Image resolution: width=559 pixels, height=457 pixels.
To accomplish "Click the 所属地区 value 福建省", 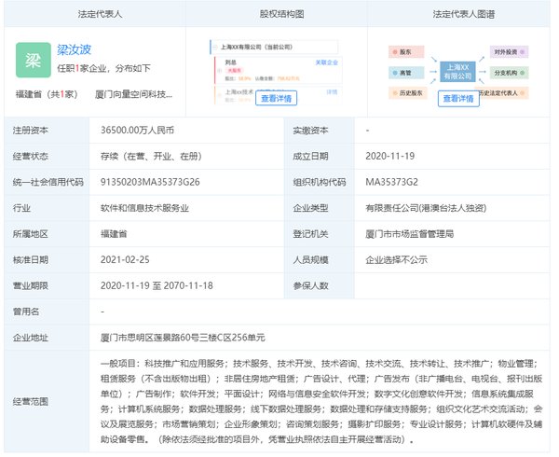I will 114,234.
